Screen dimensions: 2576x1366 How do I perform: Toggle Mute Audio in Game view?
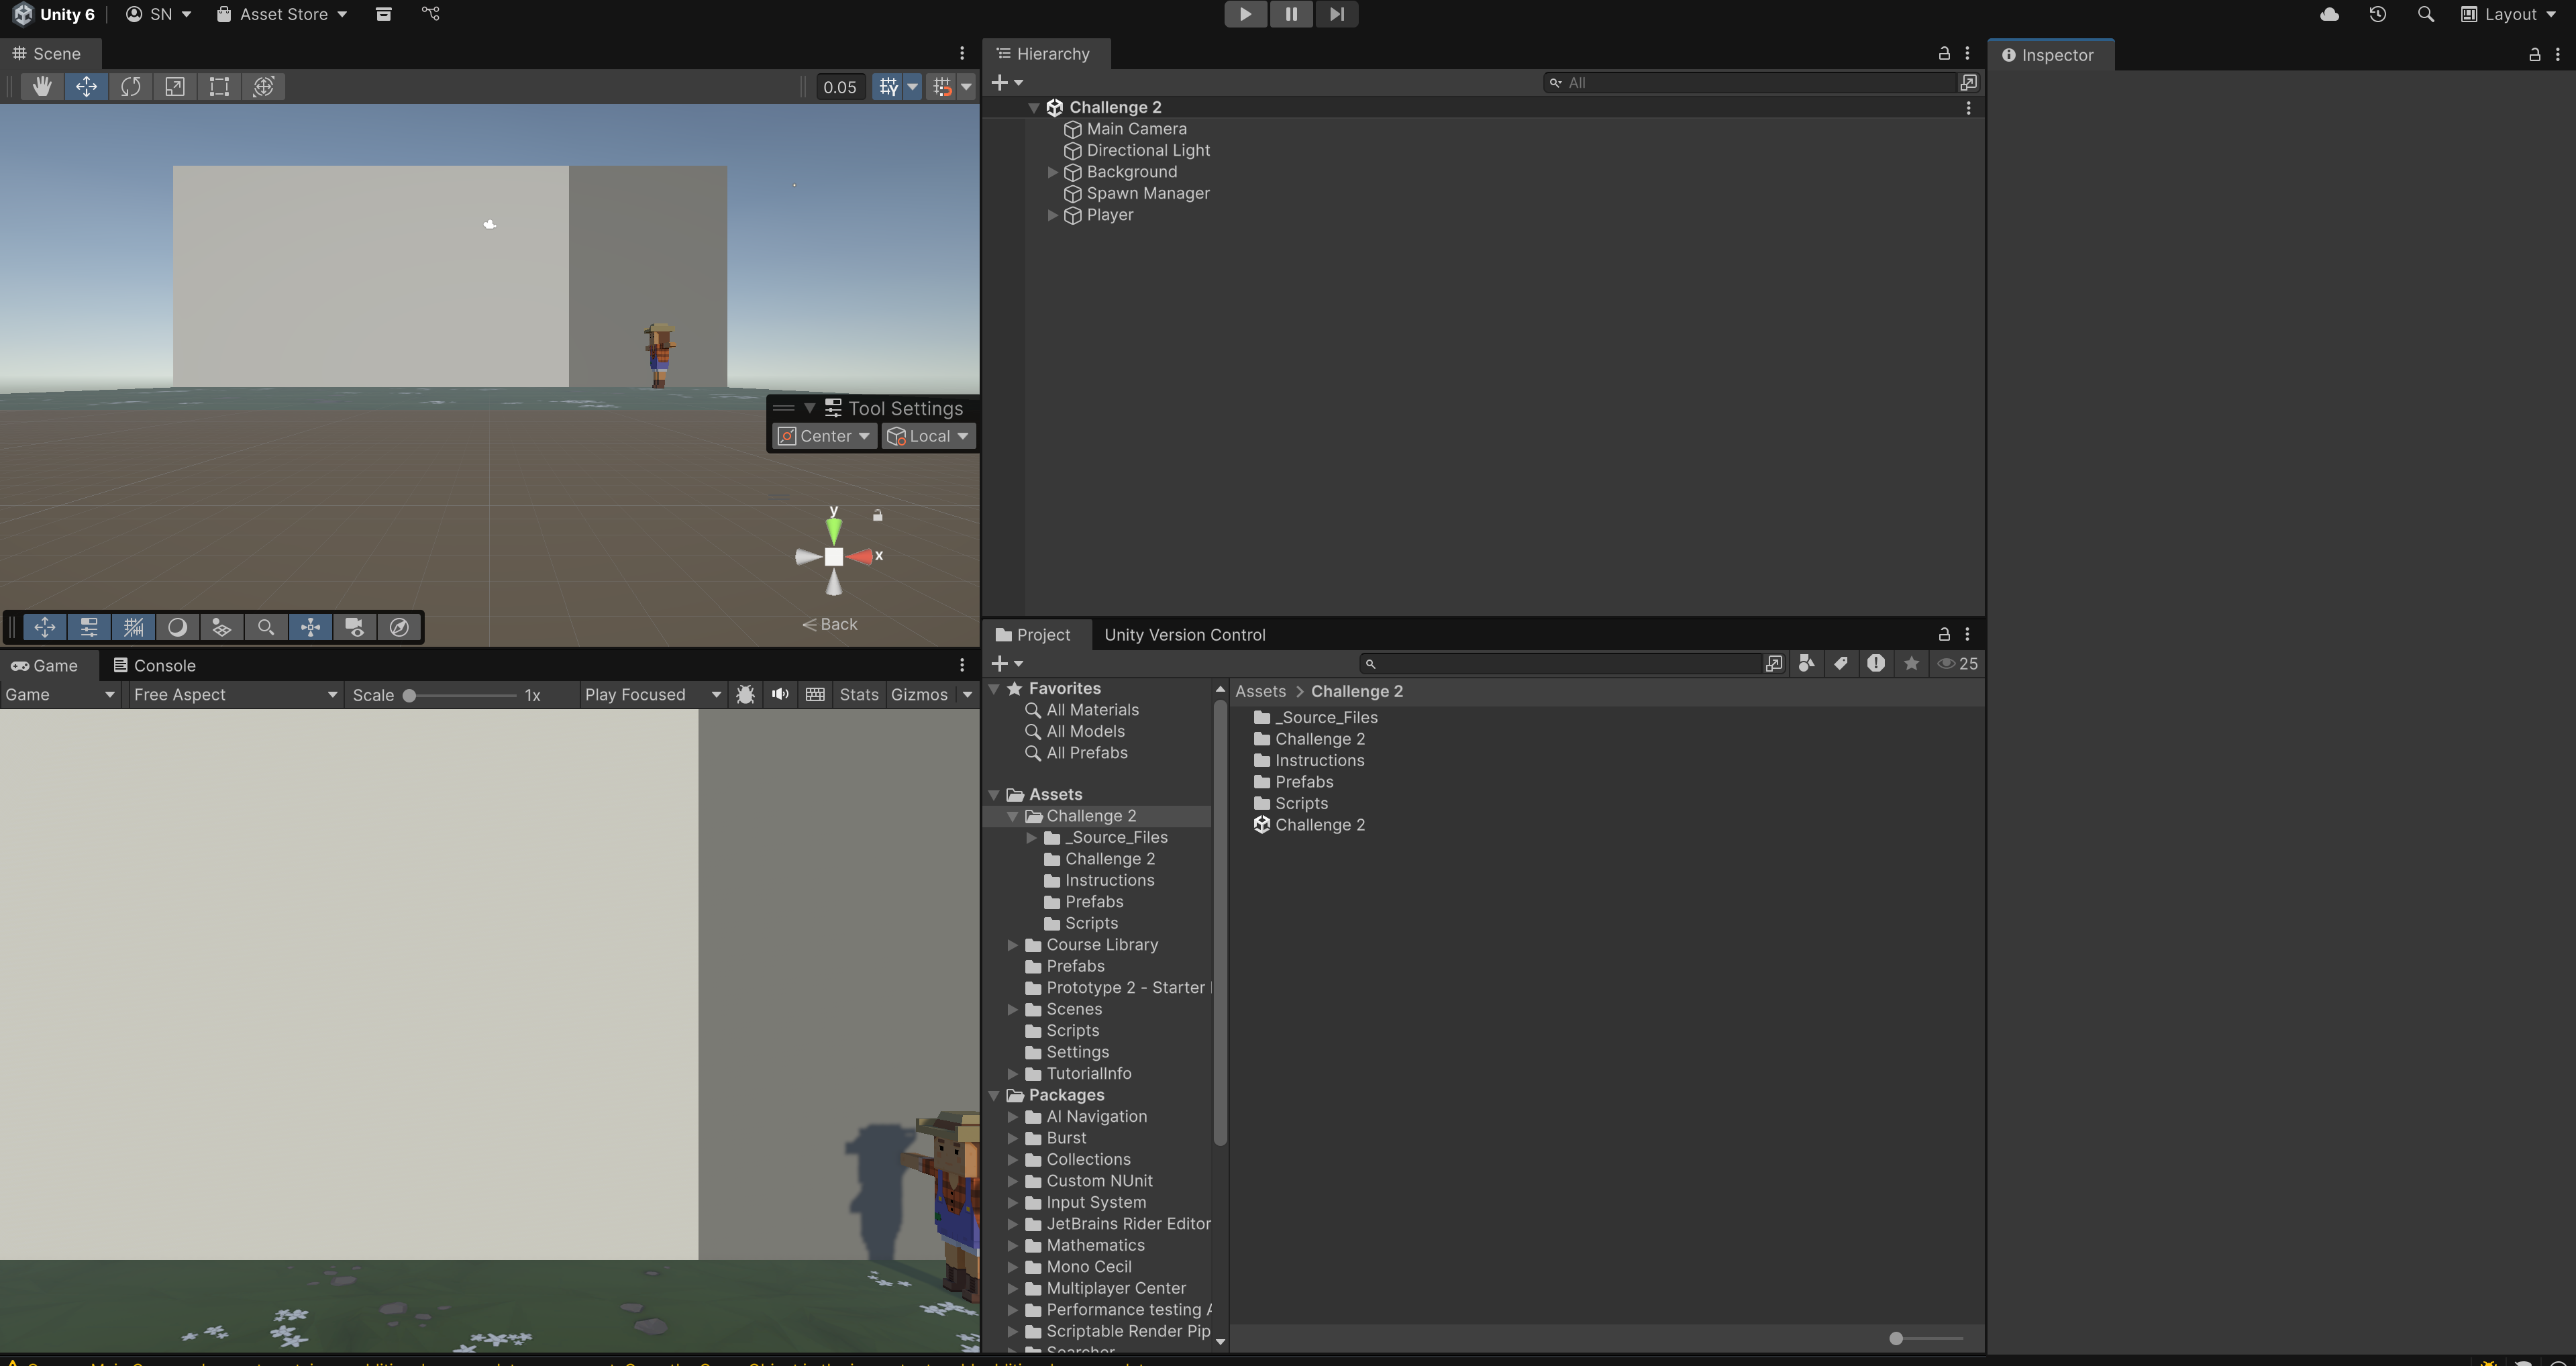(x=780, y=694)
